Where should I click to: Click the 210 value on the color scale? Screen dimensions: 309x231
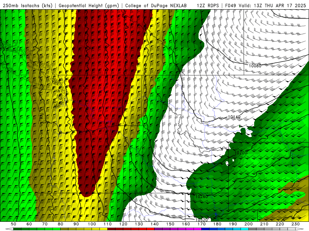pyautogui.click(x=264, y=224)
